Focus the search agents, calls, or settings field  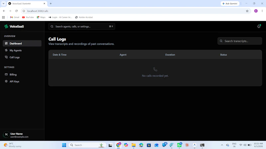pos(82,26)
